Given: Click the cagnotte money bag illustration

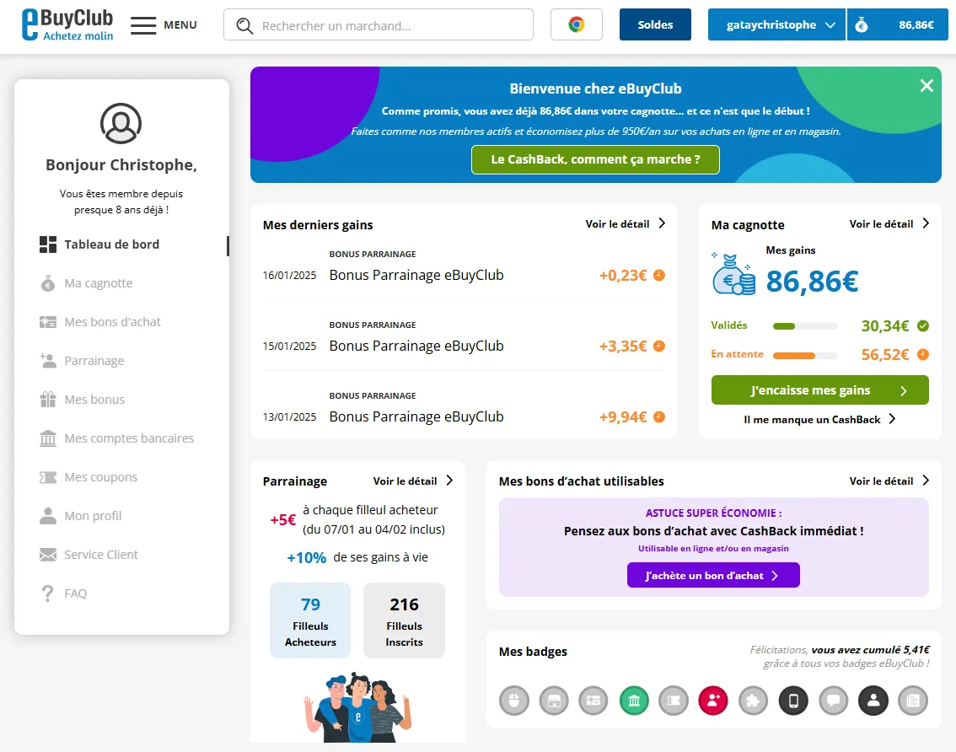Looking at the screenshot, I should (733, 274).
